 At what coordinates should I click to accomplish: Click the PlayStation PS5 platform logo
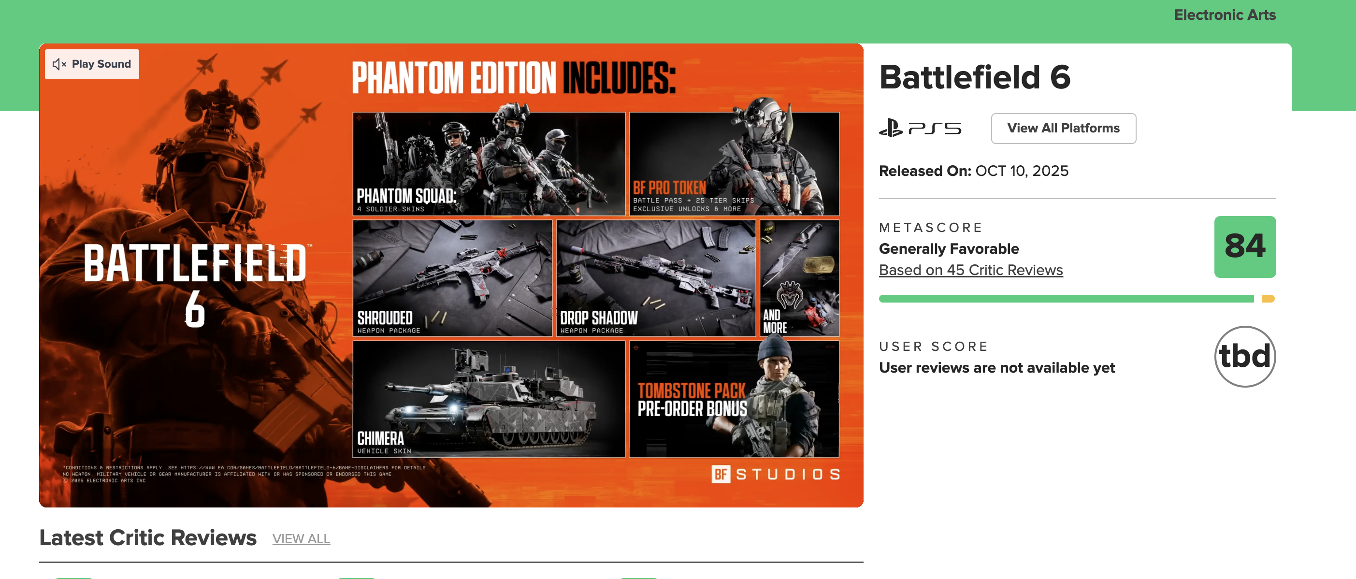pos(920,129)
